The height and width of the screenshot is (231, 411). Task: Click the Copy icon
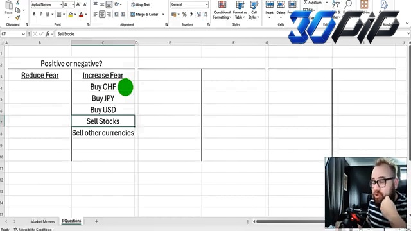(x=17, y=10)
